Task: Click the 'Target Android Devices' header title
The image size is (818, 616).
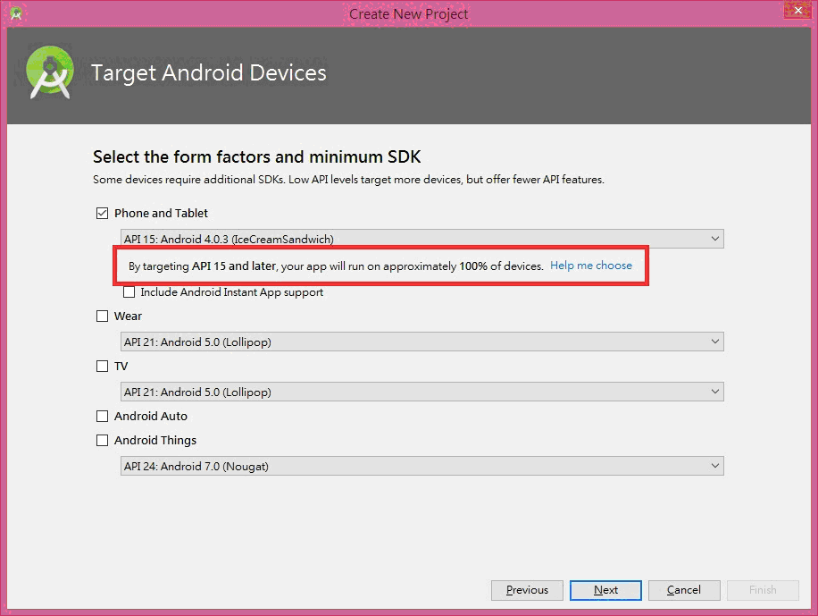Action: pos(209,72)
